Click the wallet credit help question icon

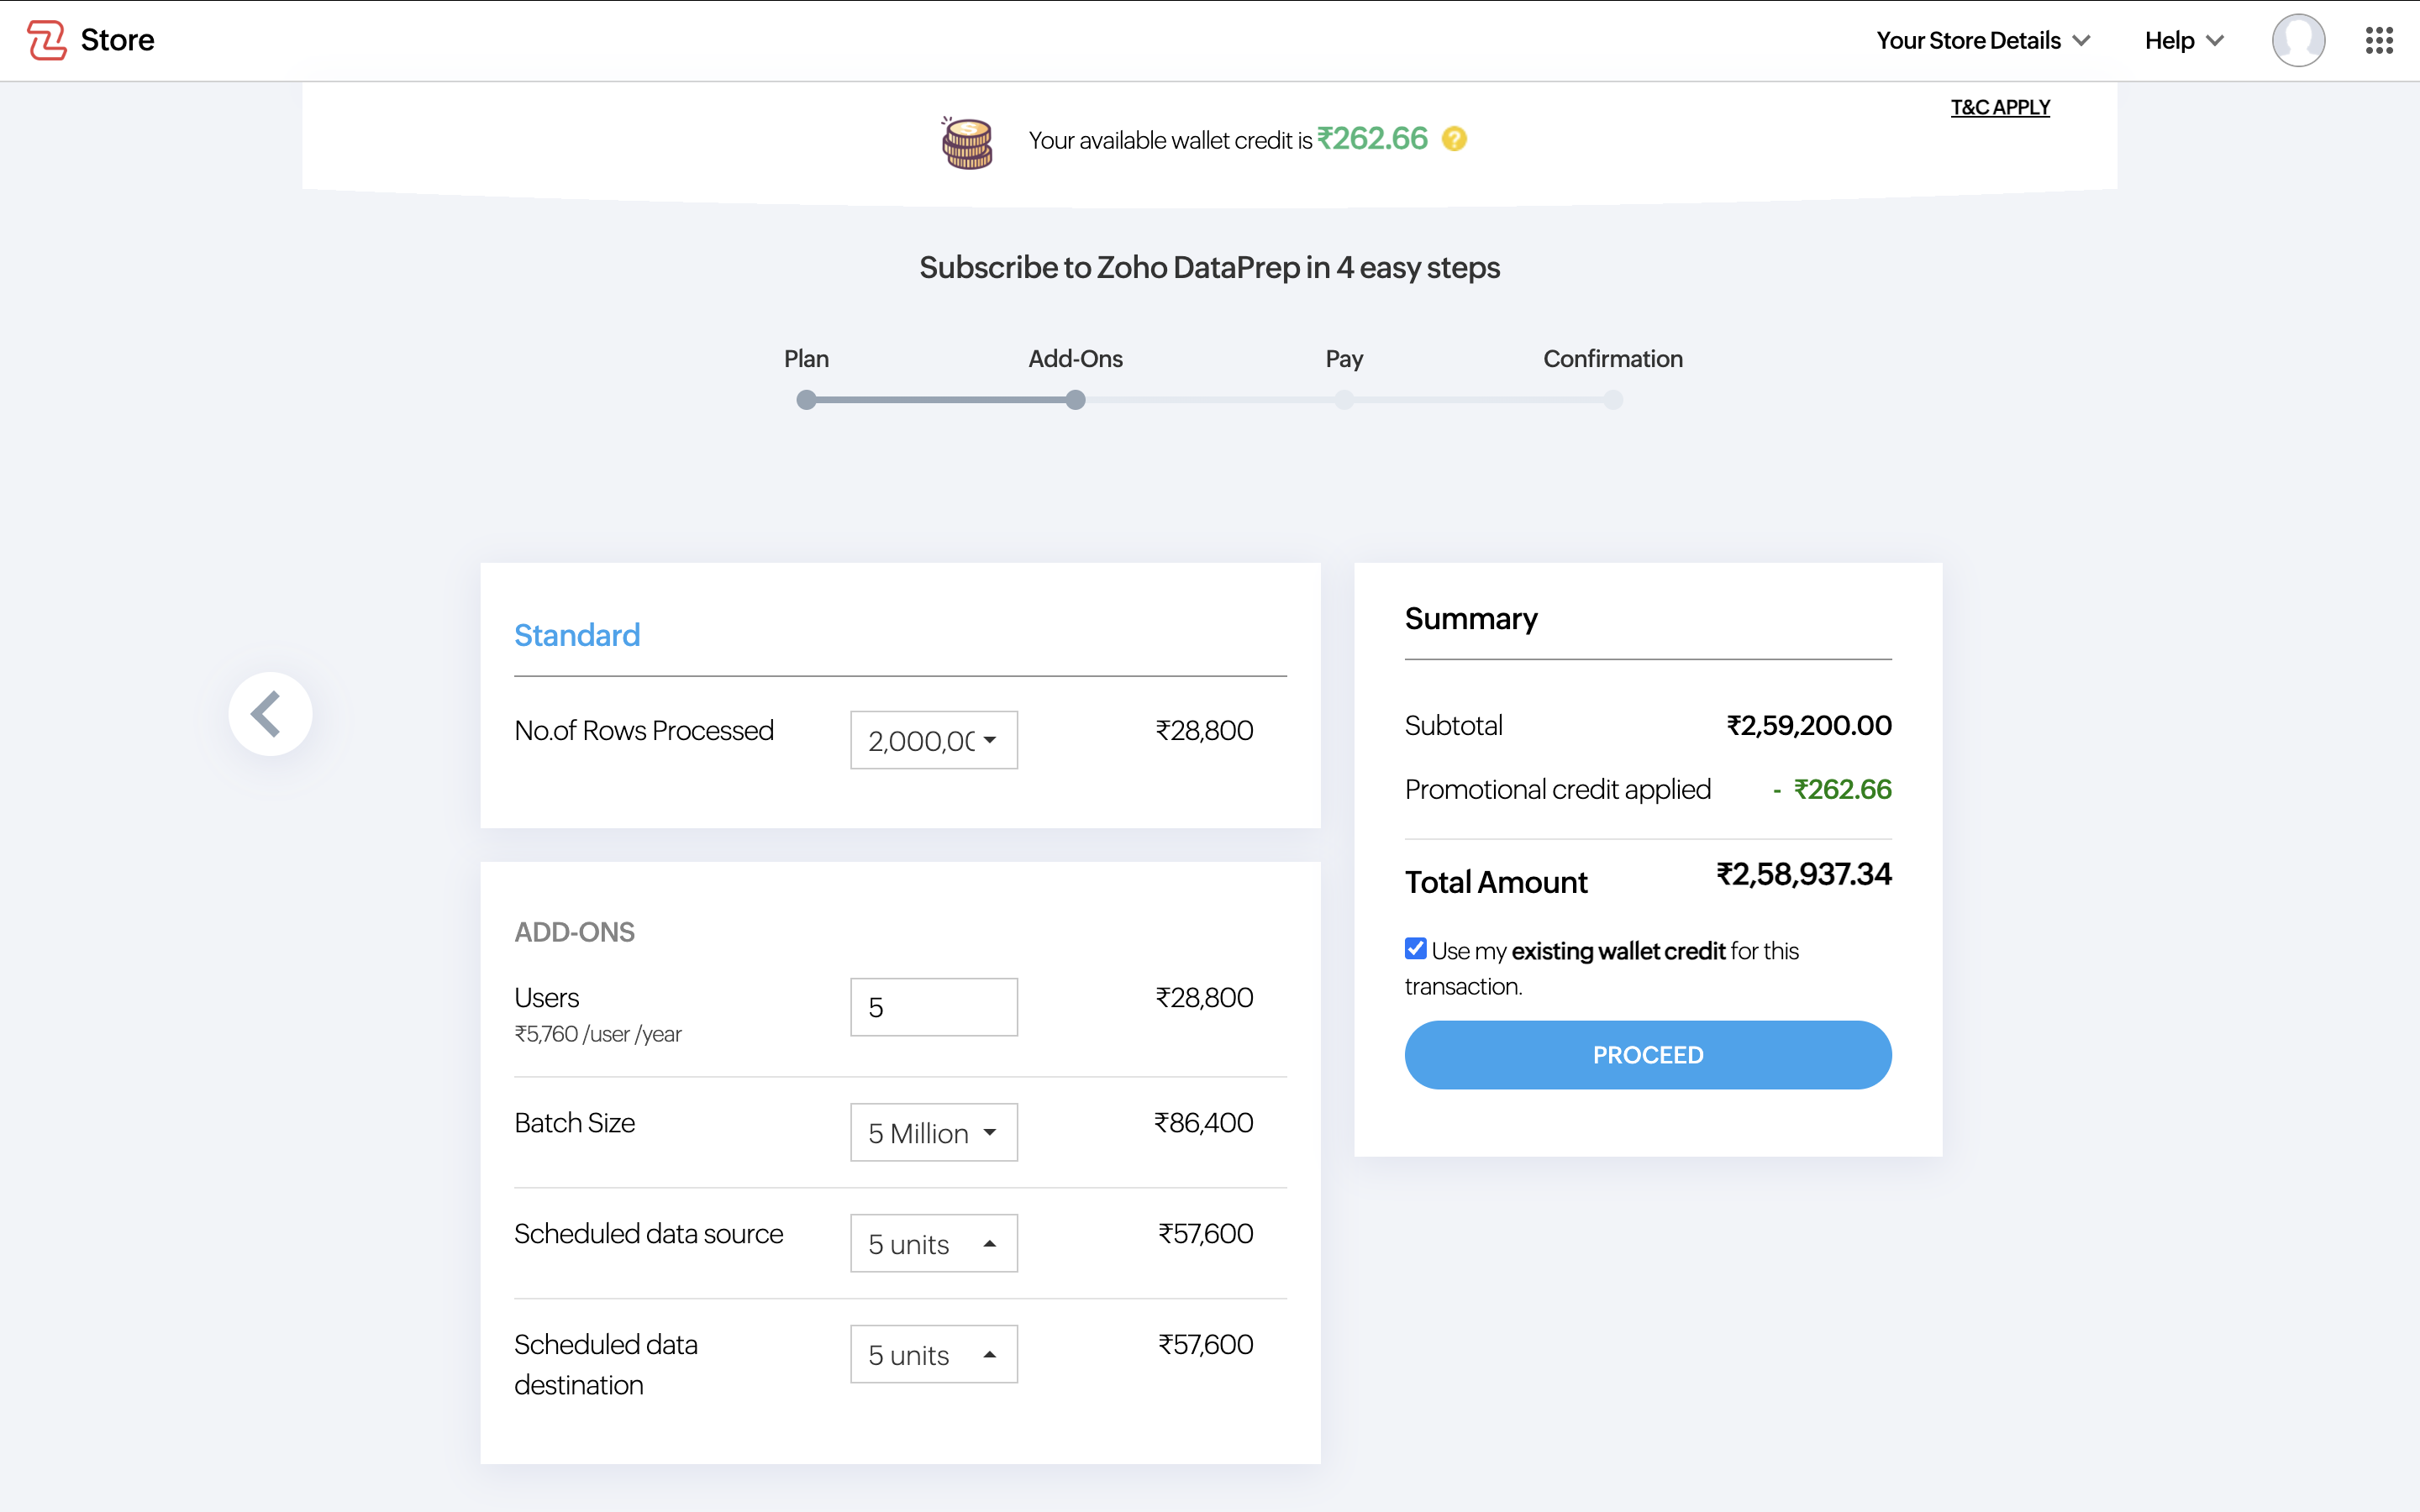[1454, 139]
